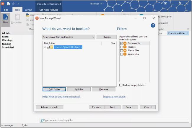Click the orange Images filter icon
The width and height of the screenshot is (192, 128).
125,47
